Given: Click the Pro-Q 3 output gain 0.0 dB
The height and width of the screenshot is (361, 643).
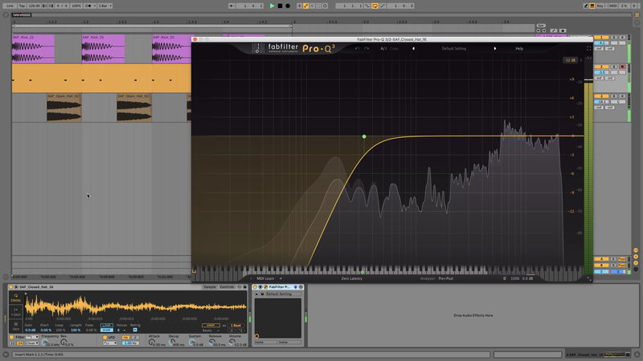Looking at the screenshot, I should tap(528, 278).
